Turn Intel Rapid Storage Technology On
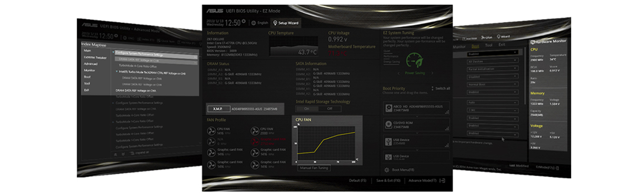 pos(307,109)
